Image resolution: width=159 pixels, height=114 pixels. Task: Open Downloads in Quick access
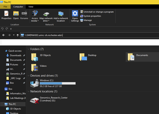coord(14,55)
